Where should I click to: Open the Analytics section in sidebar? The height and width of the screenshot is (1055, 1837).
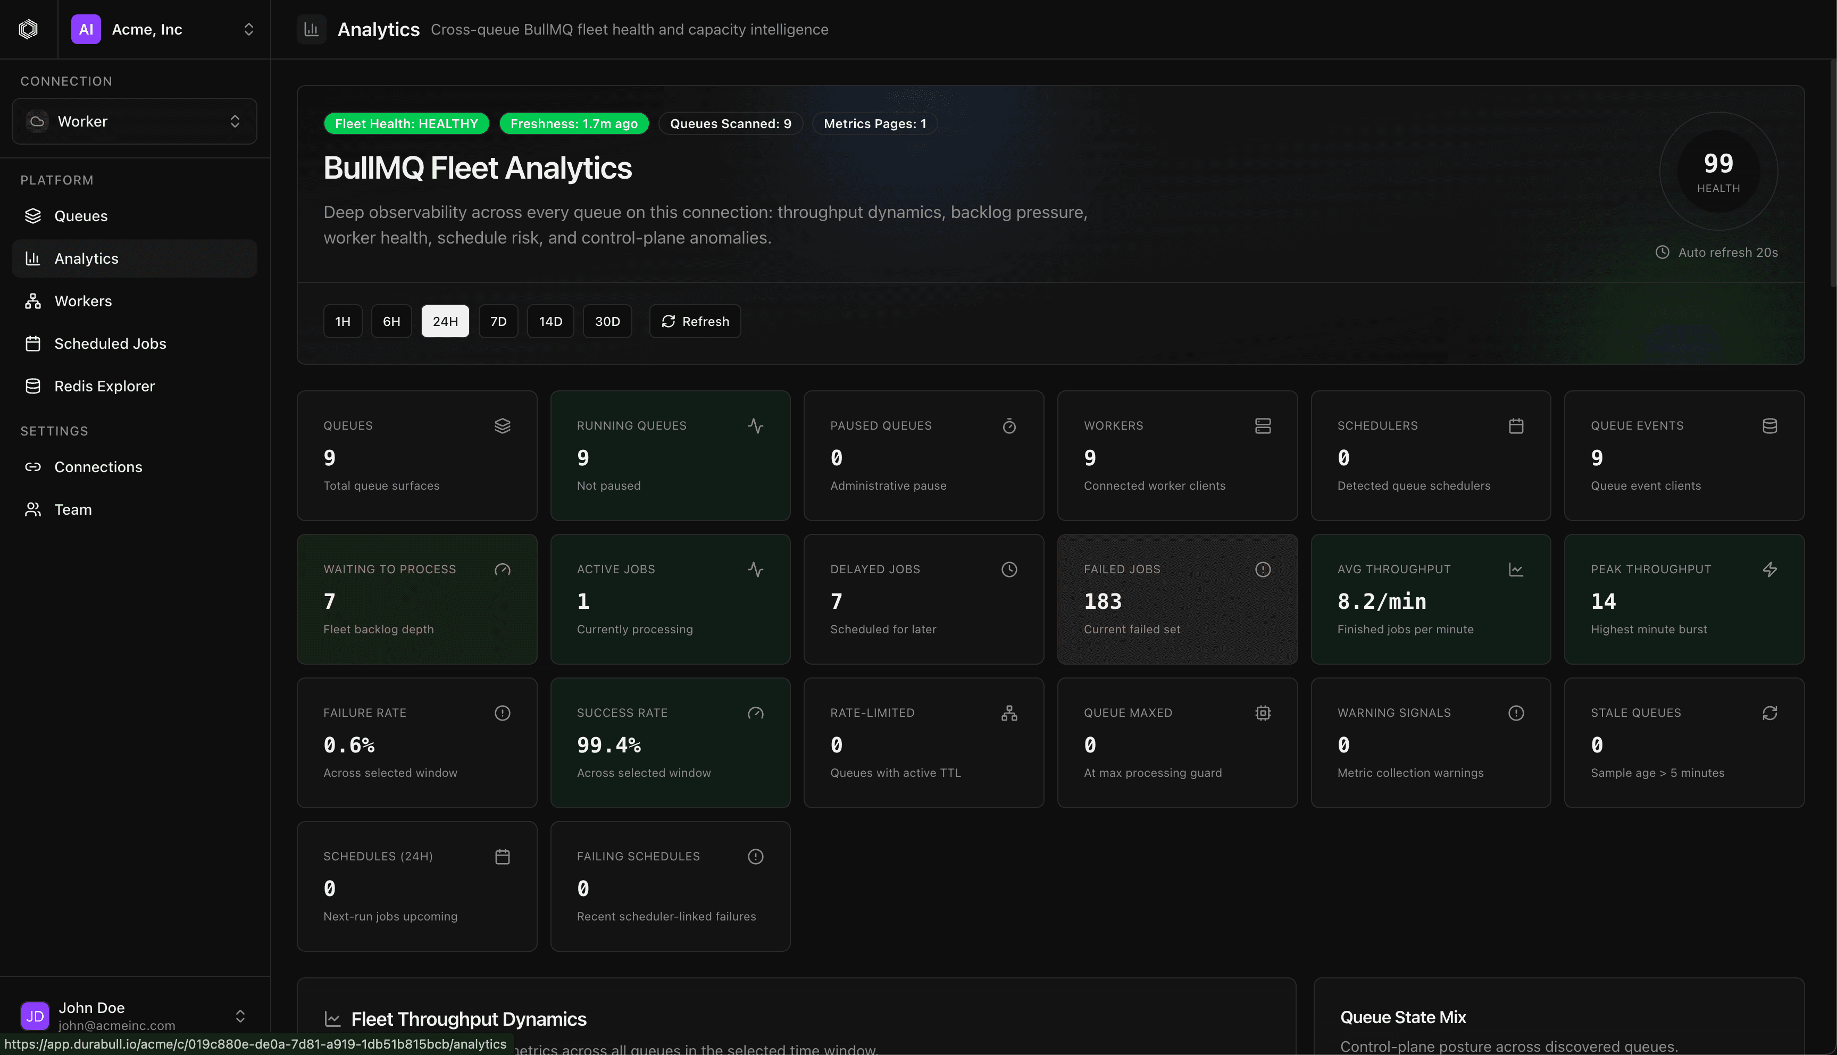pyautogui.click(x=86, y=258)
